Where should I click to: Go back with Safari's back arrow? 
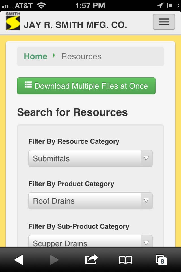pos(18,260)
